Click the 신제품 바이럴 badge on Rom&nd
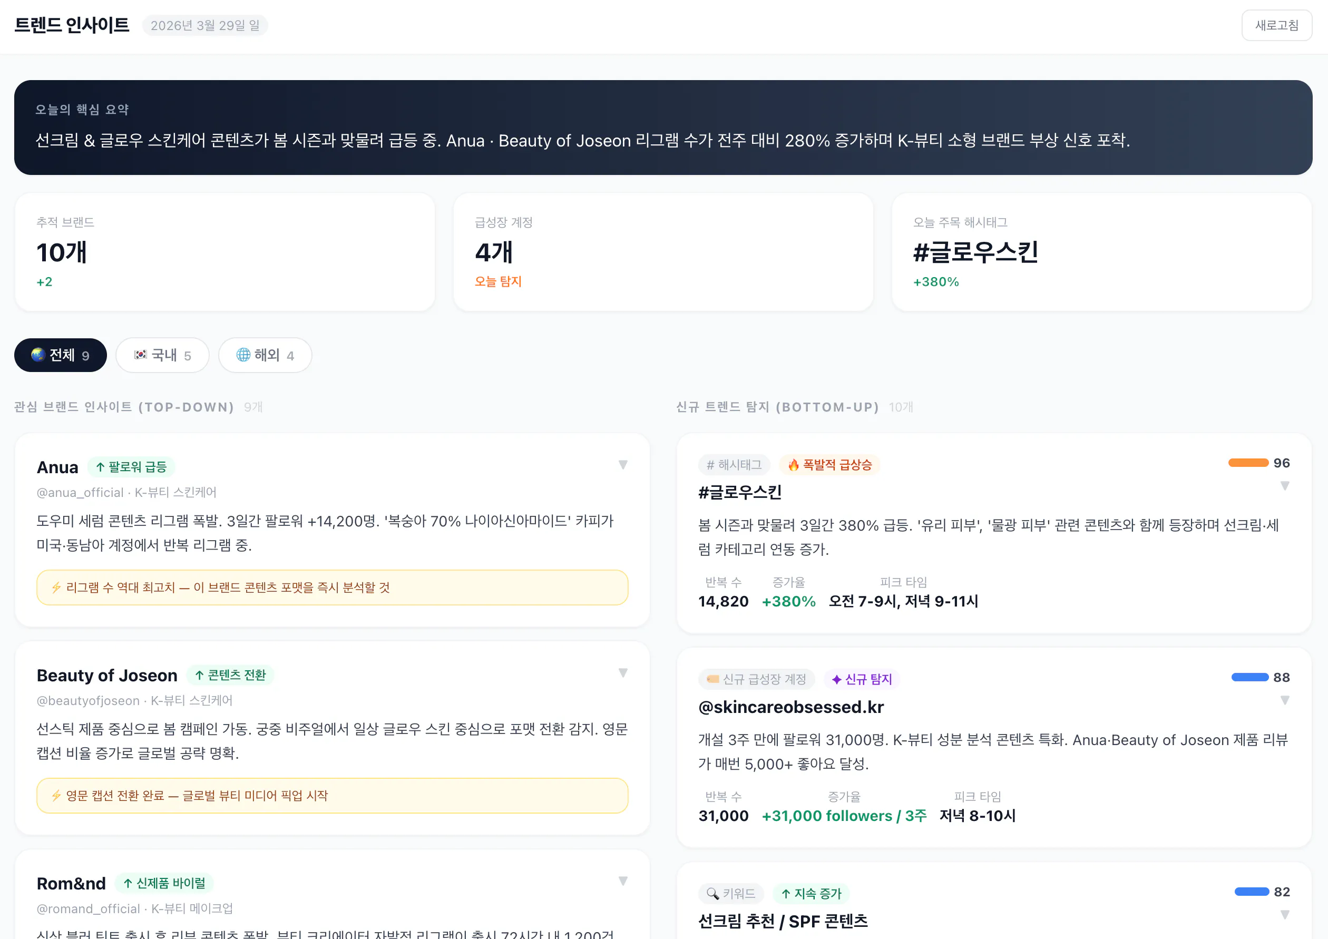 [x=165, y=883]
